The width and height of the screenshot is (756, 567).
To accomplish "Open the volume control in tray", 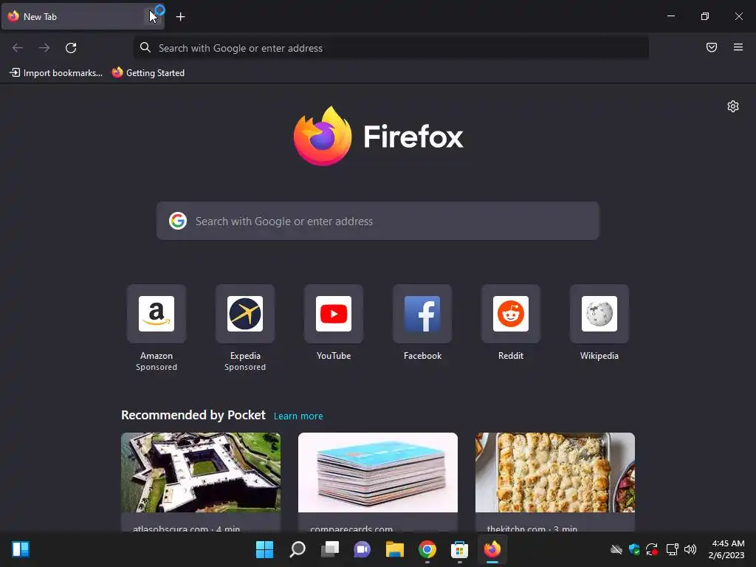I will pyautogui.click(x=690, y=549).
